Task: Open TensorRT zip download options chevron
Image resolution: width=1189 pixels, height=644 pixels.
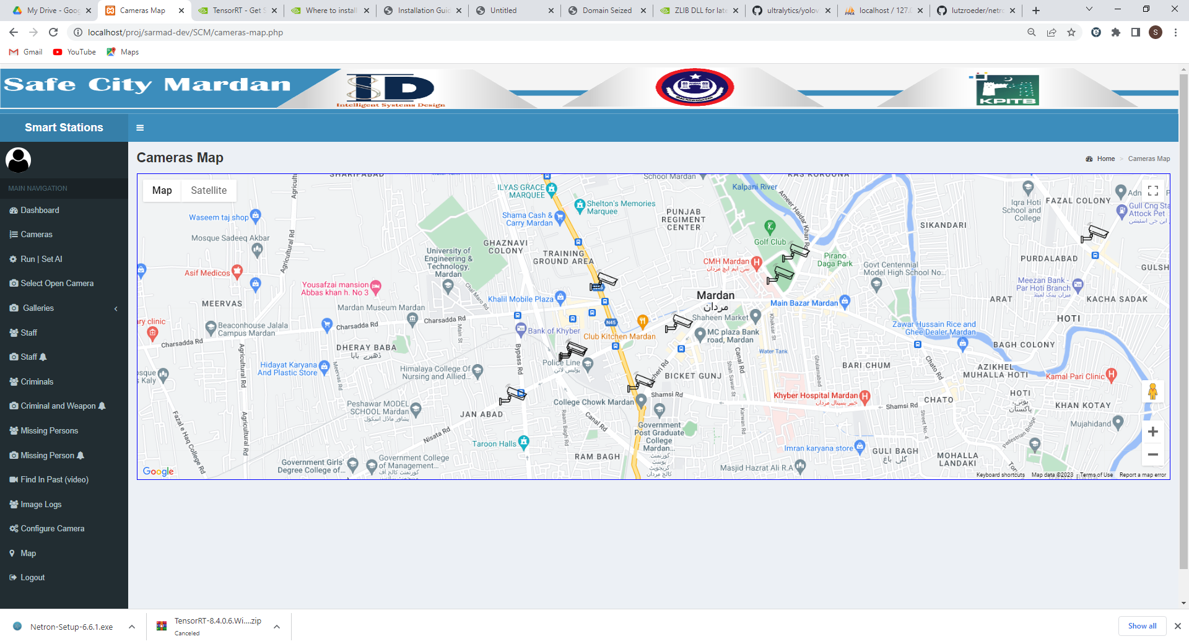Action: pyautogui.click(x=277, y=627)
